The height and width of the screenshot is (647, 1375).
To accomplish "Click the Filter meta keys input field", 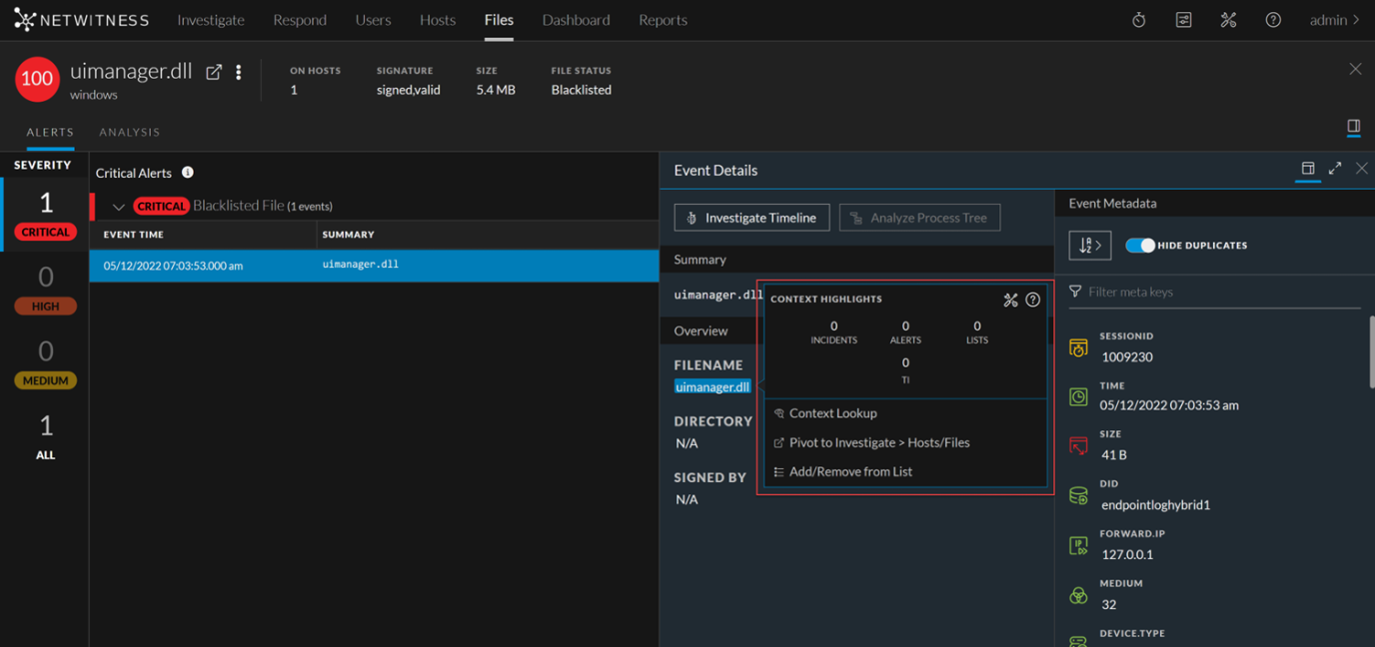I will pyautogui.click(x=1219, y=292).
